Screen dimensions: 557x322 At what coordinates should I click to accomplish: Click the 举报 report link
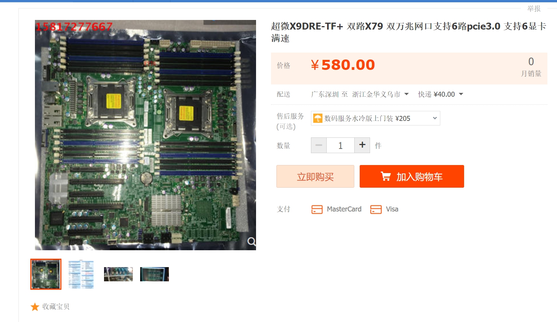pyautogui.click(x=534, y=8)
